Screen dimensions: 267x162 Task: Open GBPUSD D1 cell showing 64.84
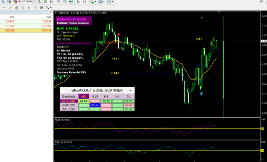tap(129, 105)
